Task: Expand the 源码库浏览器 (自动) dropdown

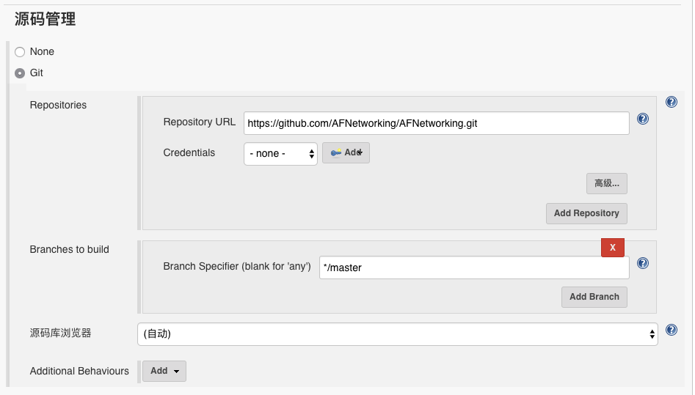Action: click(x=398, y=334)
